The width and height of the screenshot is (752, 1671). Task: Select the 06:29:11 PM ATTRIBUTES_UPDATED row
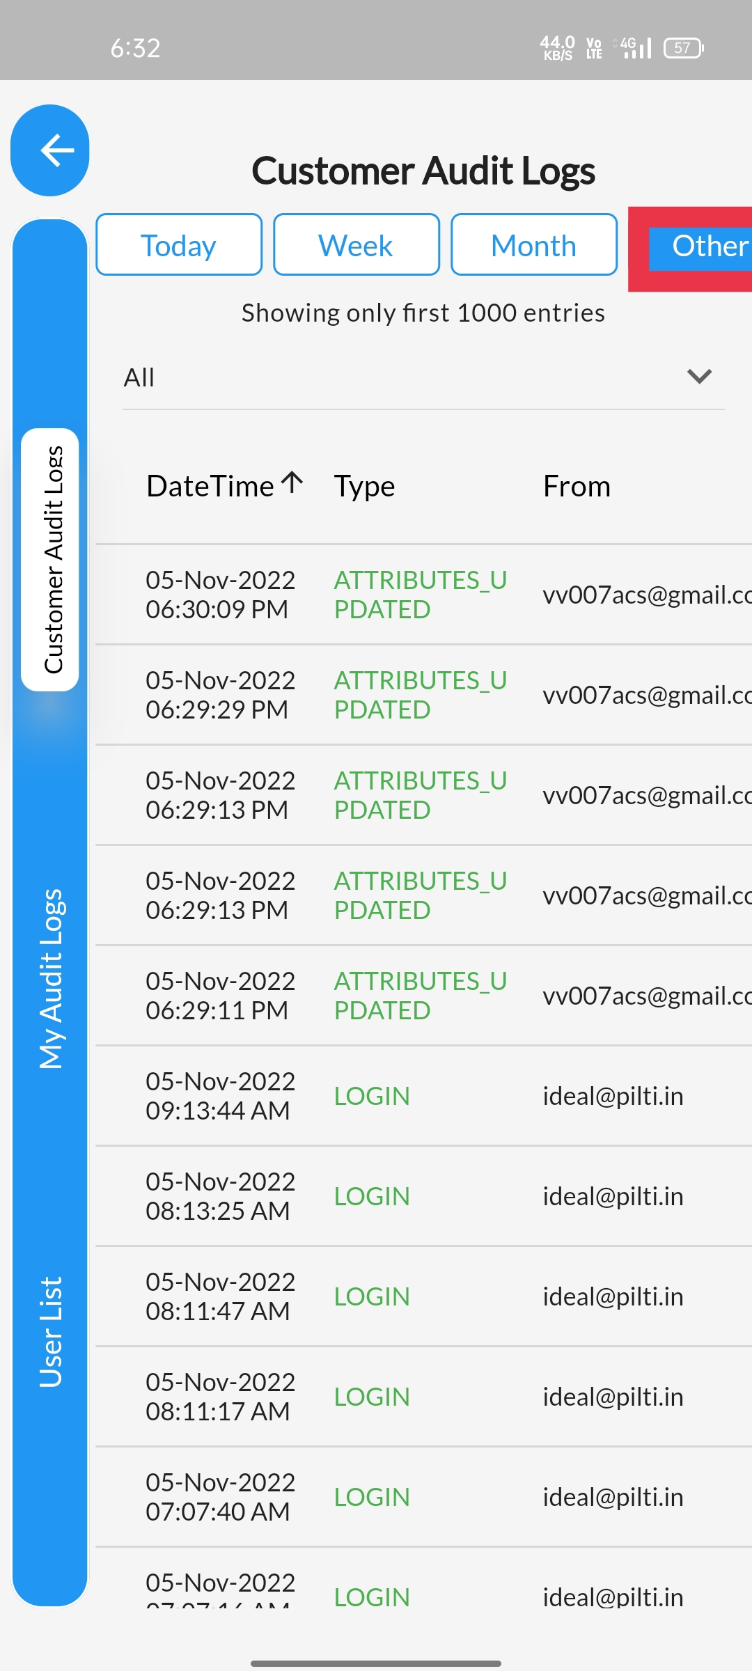(423, 996)
